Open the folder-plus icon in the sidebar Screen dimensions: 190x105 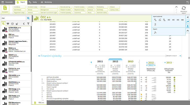tap(17, 24)
